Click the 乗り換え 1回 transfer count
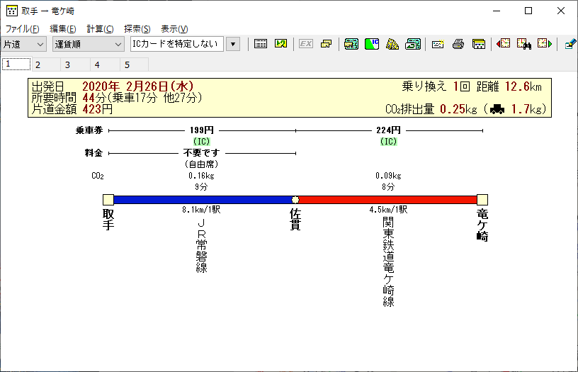 [x=436, y=86]
